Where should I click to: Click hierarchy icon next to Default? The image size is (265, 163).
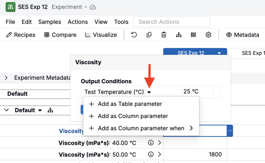(50, 110)
